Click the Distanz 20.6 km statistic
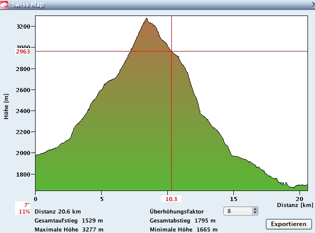This screenshot has height=233, width=315. tap(58, 211)
